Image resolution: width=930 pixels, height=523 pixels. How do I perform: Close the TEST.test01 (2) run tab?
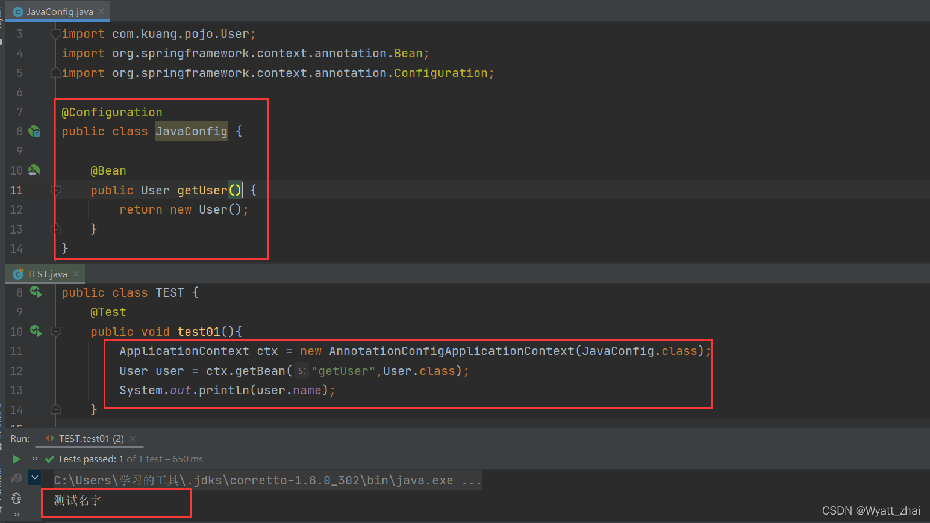click(x=133, y=438)
